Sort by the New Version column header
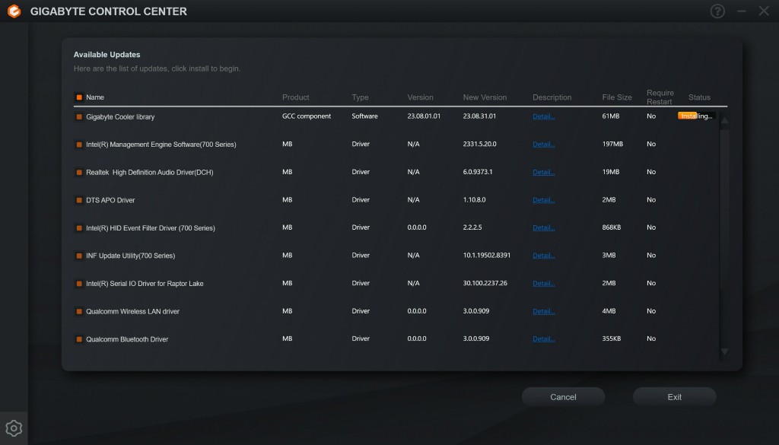Image resolution: width=779 pixels, height=445 pixels. (484, 97)
